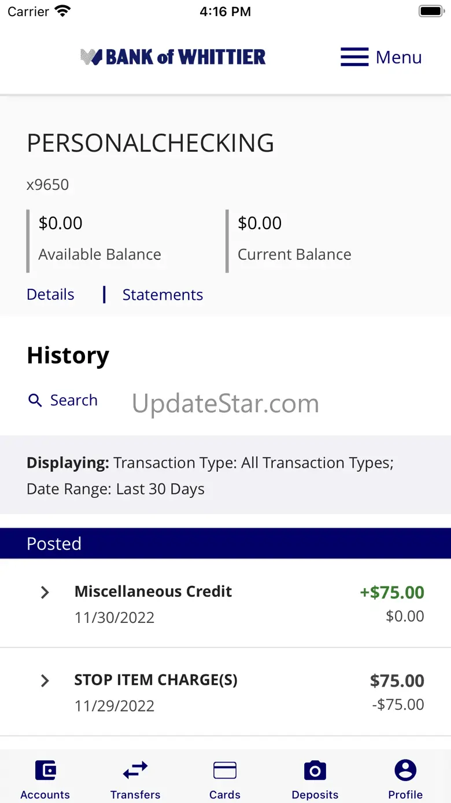Tap the Search magnifying glass icon
This screenshot has height=803, width=451.
(35, 400)
